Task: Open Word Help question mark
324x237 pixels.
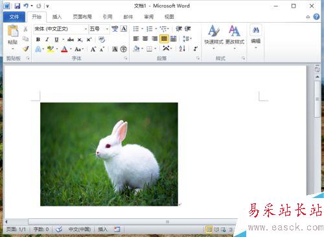Action: (316, 17)
